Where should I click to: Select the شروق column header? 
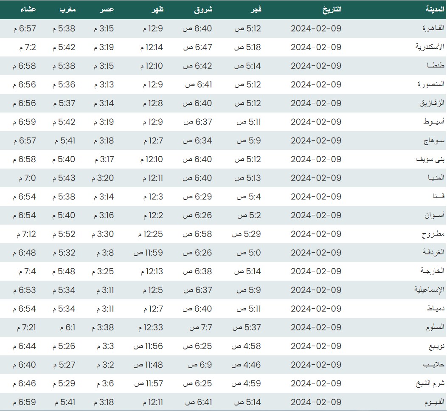pos(203,9)
